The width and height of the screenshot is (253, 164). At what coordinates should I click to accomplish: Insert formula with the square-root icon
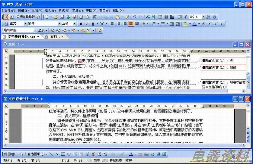click(x=148, y=17)
